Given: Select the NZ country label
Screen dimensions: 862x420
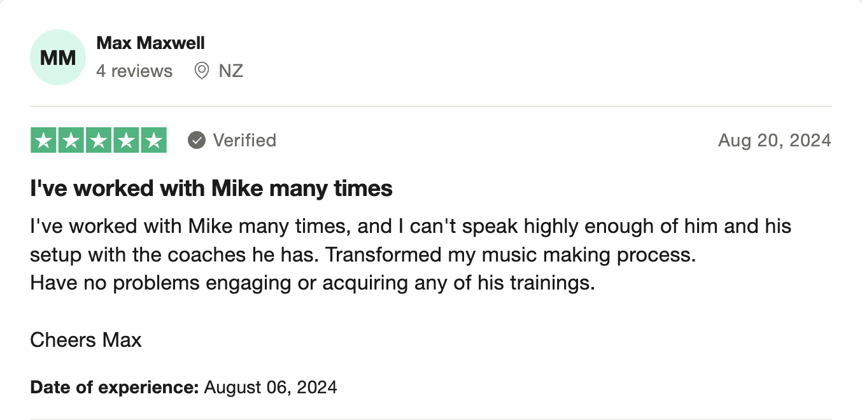Looking at the screenshot, I should 231,71.
